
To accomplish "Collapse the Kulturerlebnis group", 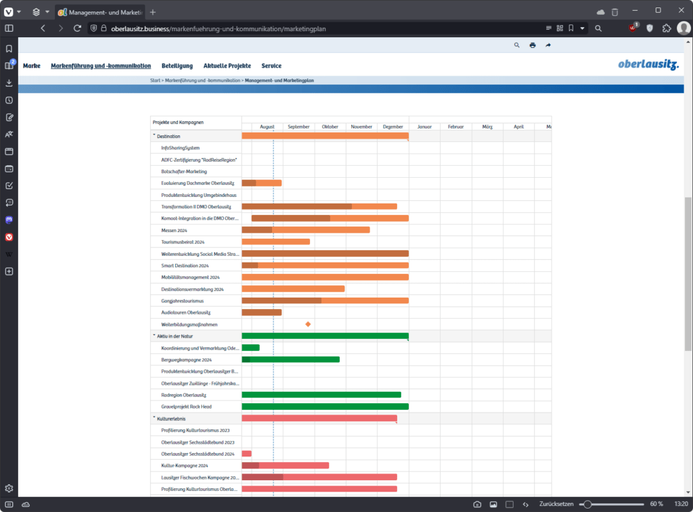I will point(154,417).
